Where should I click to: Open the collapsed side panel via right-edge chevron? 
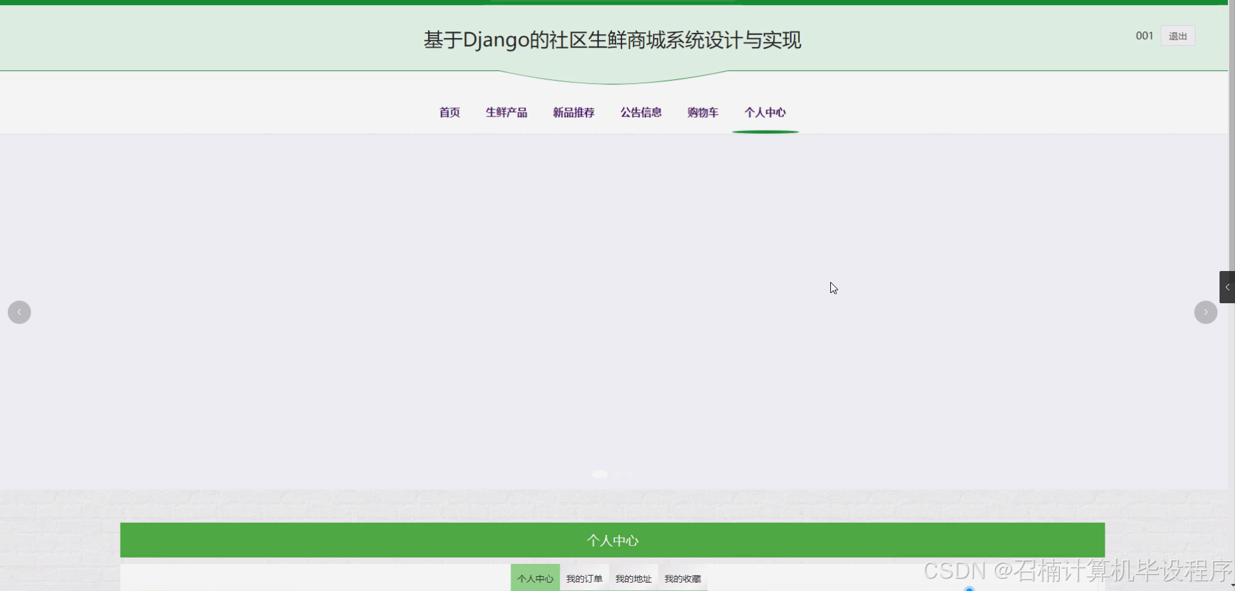[1228, 287]
